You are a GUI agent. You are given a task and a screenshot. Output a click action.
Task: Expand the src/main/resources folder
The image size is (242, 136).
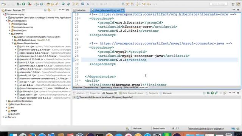click(9, 27)
